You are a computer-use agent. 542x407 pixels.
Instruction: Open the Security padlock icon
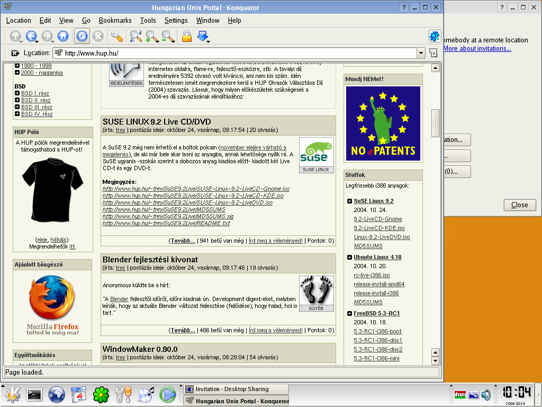point(187,36)
